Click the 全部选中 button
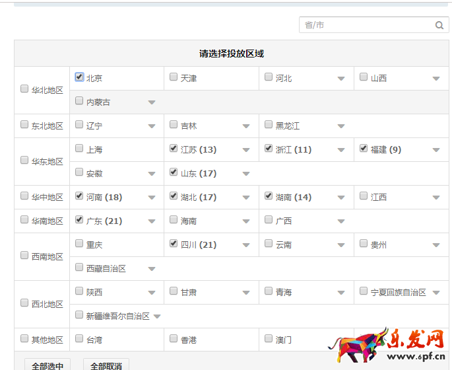 48,365
